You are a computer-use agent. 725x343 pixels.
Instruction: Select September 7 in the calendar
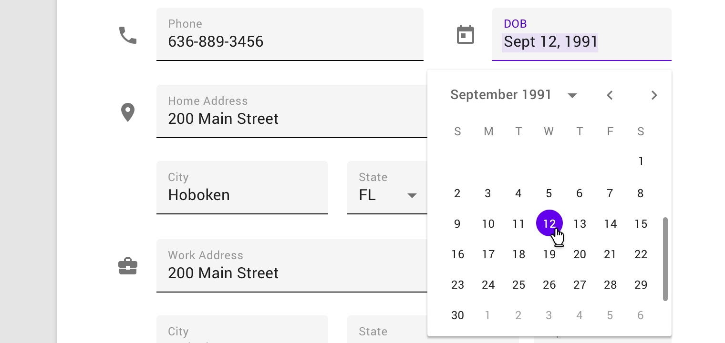pos(610,193)
